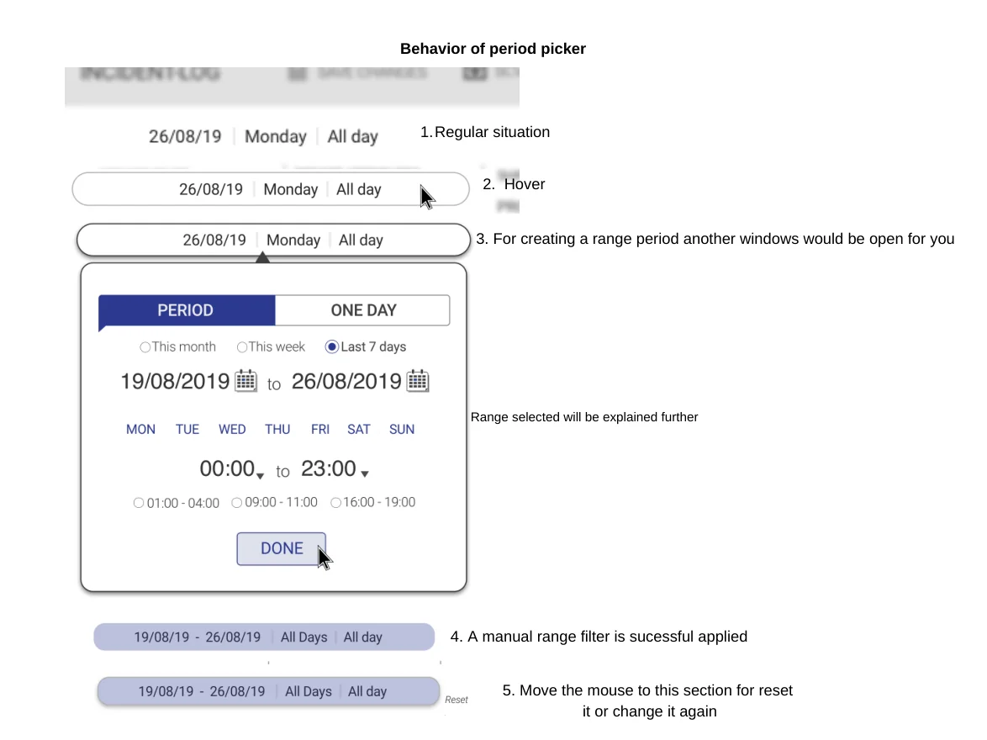This screenshot has width=987, height=740.
Task: Toggle the THU weekday filter
Action: [x=277, y=430]
